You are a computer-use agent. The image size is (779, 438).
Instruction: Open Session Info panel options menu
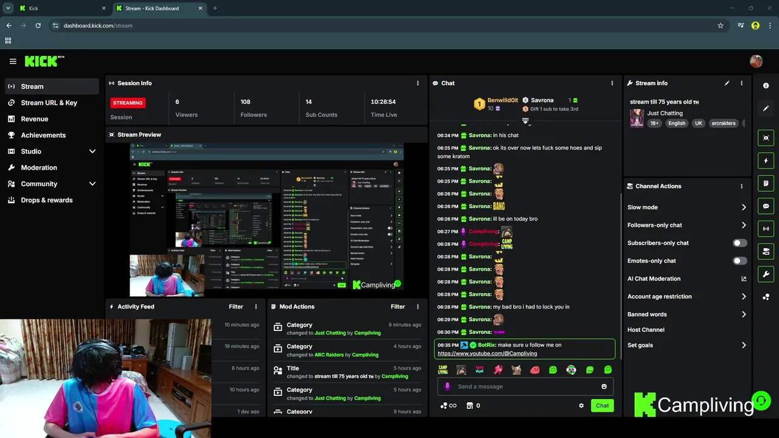point(417,83)
